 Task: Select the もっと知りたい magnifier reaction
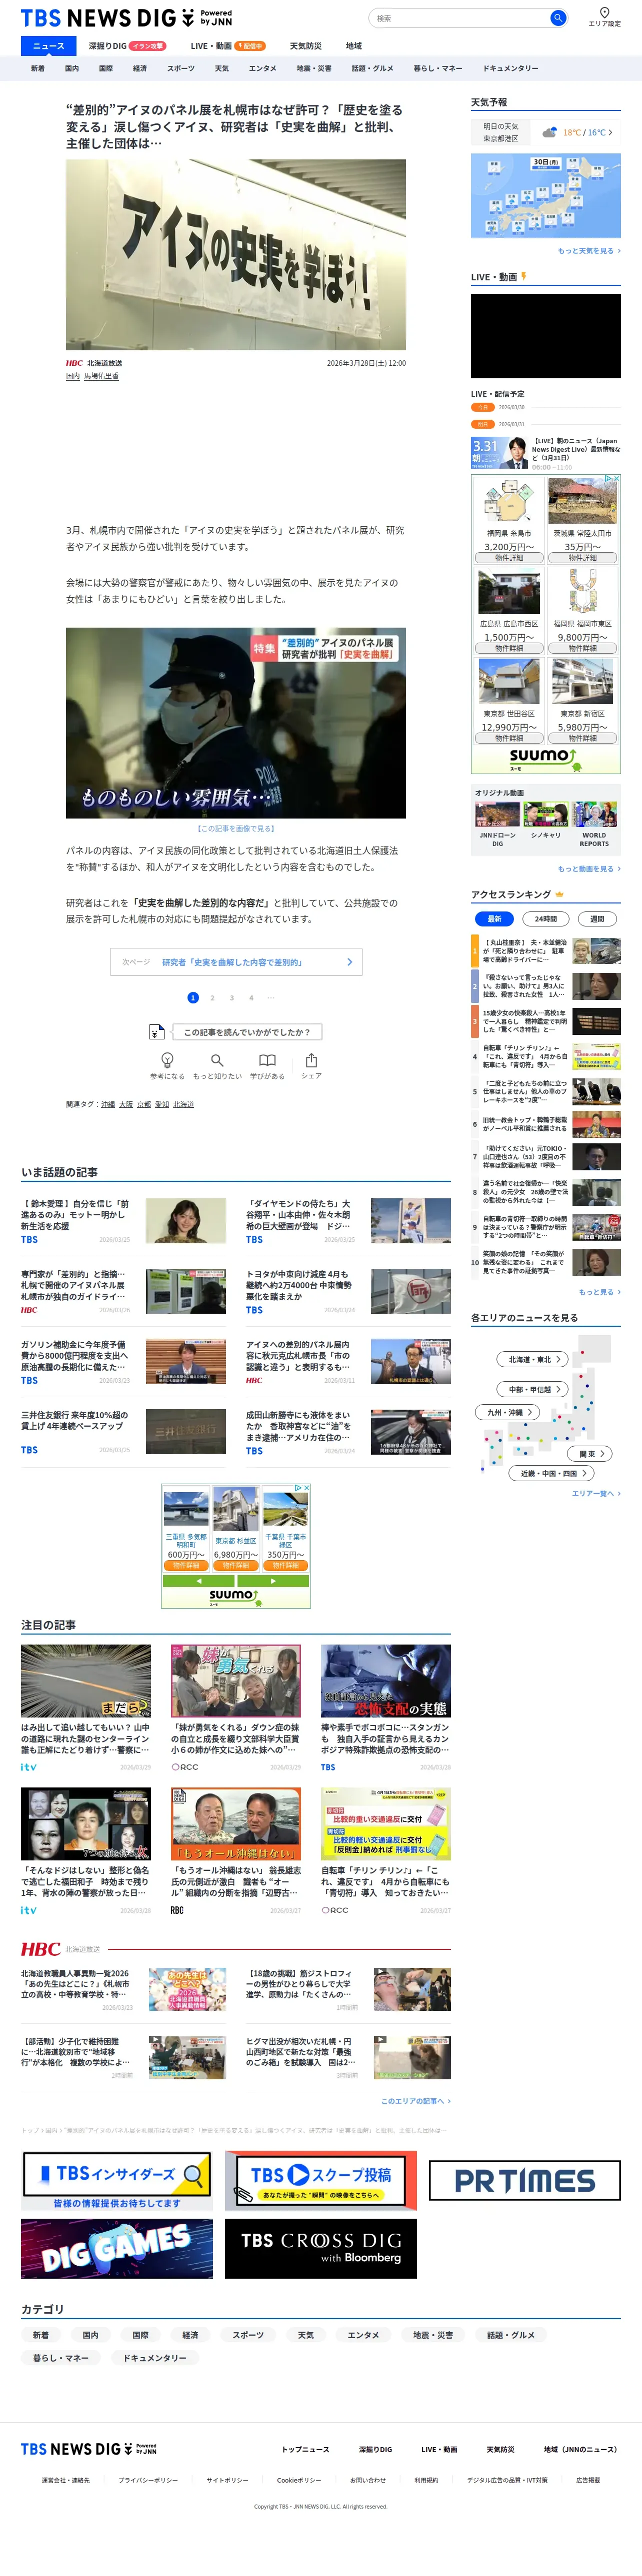point(217,1065)
